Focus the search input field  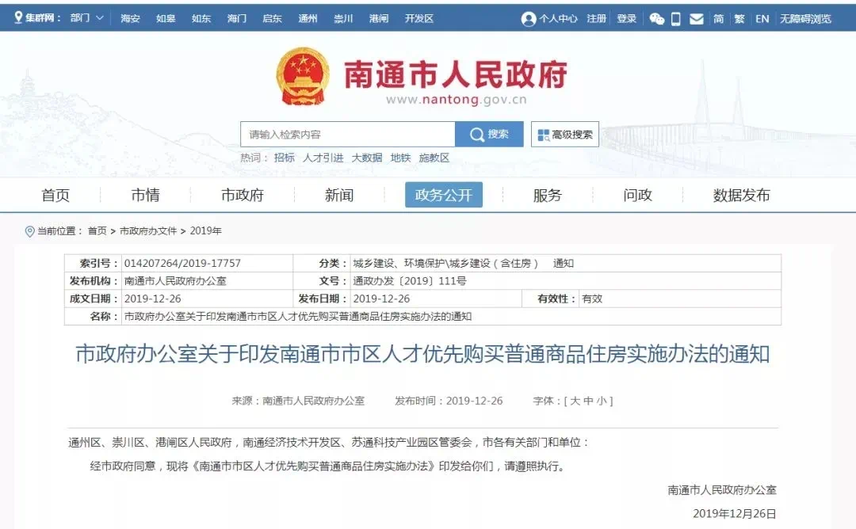coord(347,134)
